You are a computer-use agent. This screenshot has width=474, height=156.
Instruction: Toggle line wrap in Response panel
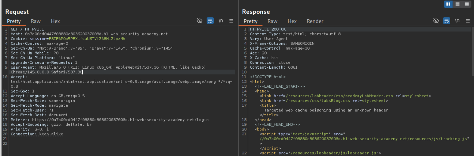tap(446, 21)
